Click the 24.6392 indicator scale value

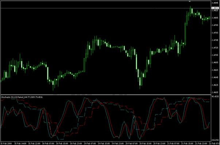pyautogui.click(x=215, y=140)
